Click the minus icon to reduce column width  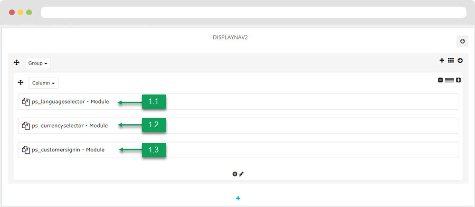[440, 80]
